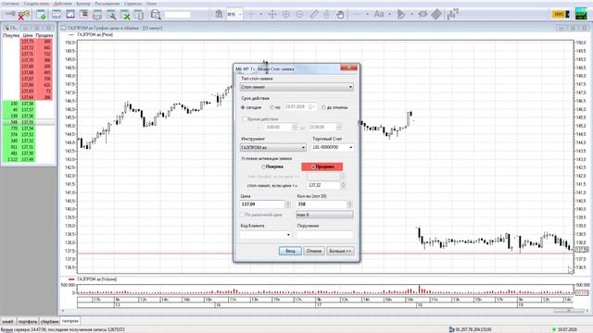The image size is (593, 333).
Task: Open the 'Брокер' menu
Action: (x=83, y=4)
